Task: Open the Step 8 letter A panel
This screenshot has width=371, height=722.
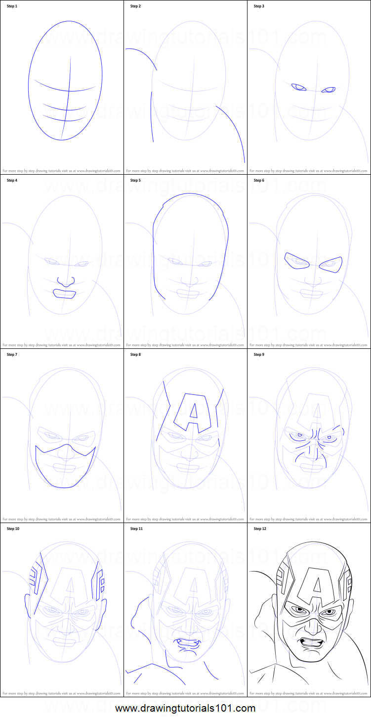Action: point(185,435)
